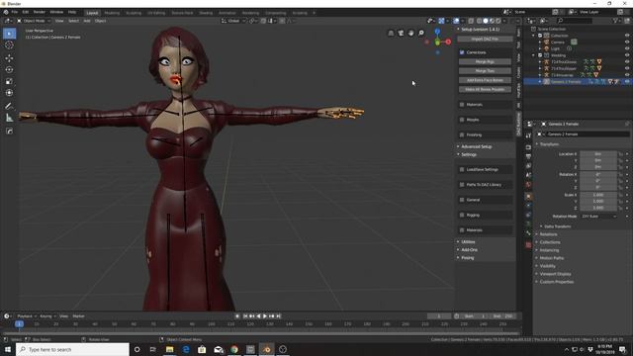633x356 pixels.
Task: Click the Merge Rigs button
Action: coord(485,61)
